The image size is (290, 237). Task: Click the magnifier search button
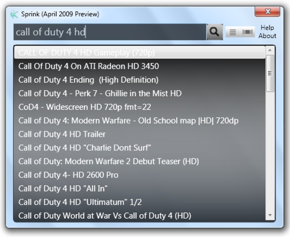(215, 32)
